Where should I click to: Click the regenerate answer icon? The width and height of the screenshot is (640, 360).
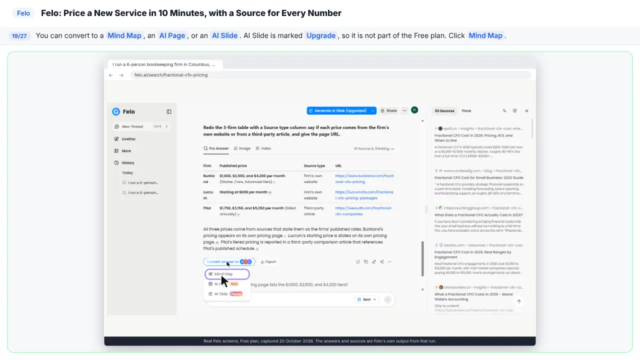tap(358, 261)
